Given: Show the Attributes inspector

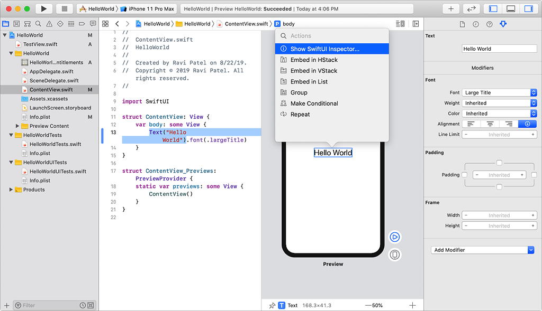Looking at the screenshot, I should (x=503, y=24).
